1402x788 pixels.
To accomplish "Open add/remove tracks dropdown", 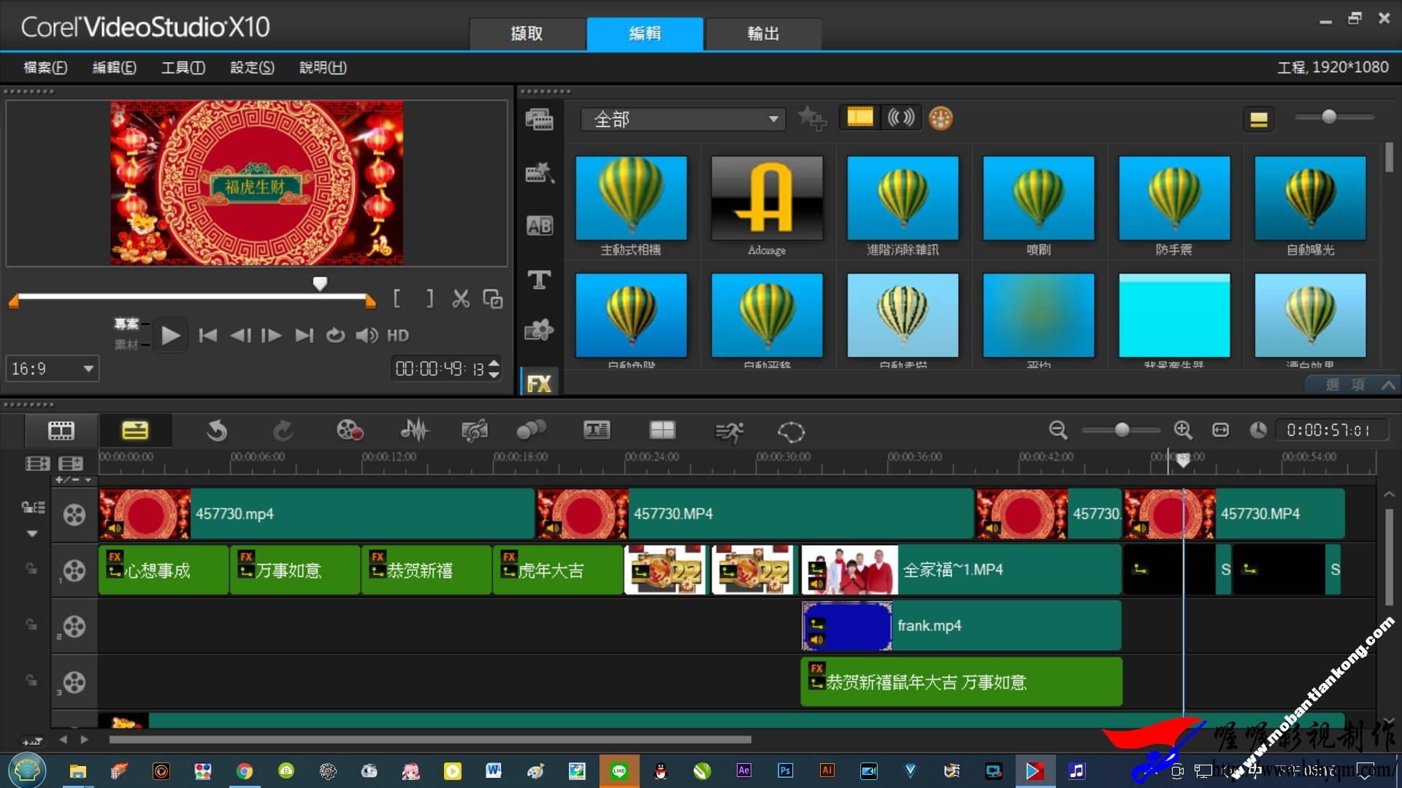I will pos(73,480).
